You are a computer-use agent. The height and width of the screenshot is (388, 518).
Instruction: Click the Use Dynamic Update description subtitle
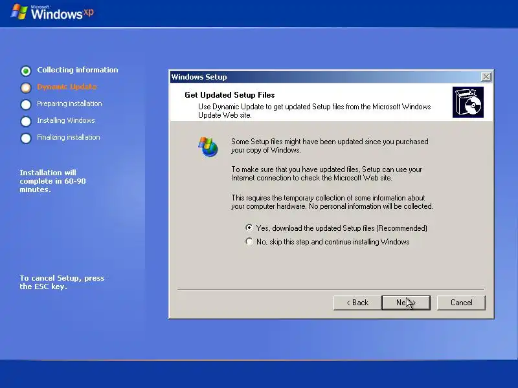click(x=314, y=111)
